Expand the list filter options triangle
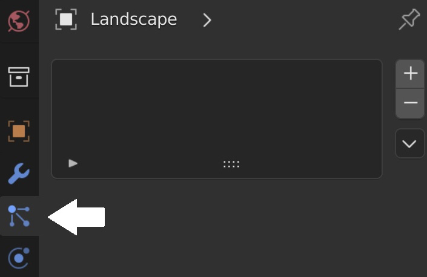Image resolution: width=427 pixels, height=277 pixels. point(73,163)
